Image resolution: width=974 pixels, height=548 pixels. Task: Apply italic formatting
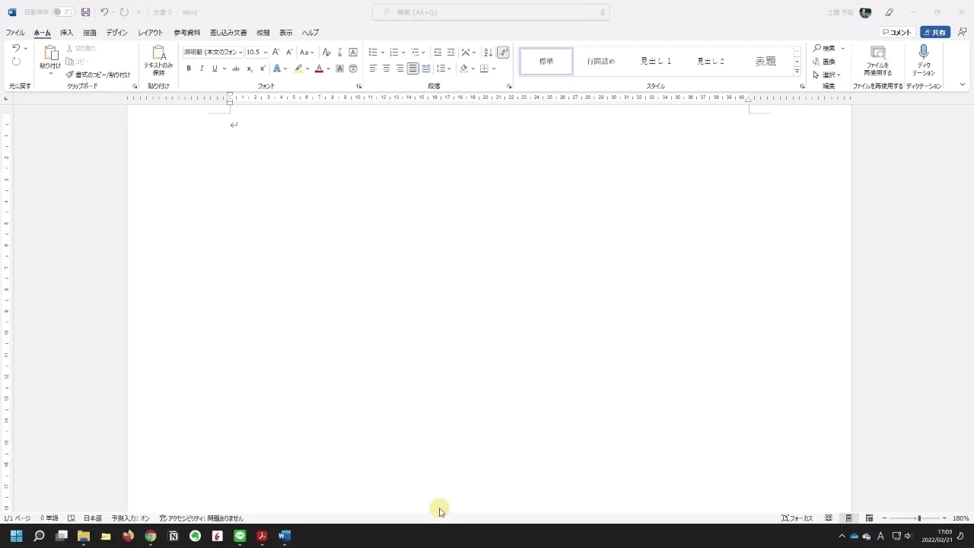click(202, 68)
